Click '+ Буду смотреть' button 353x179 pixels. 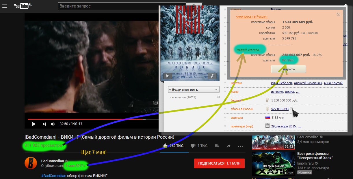click(190, 90)
